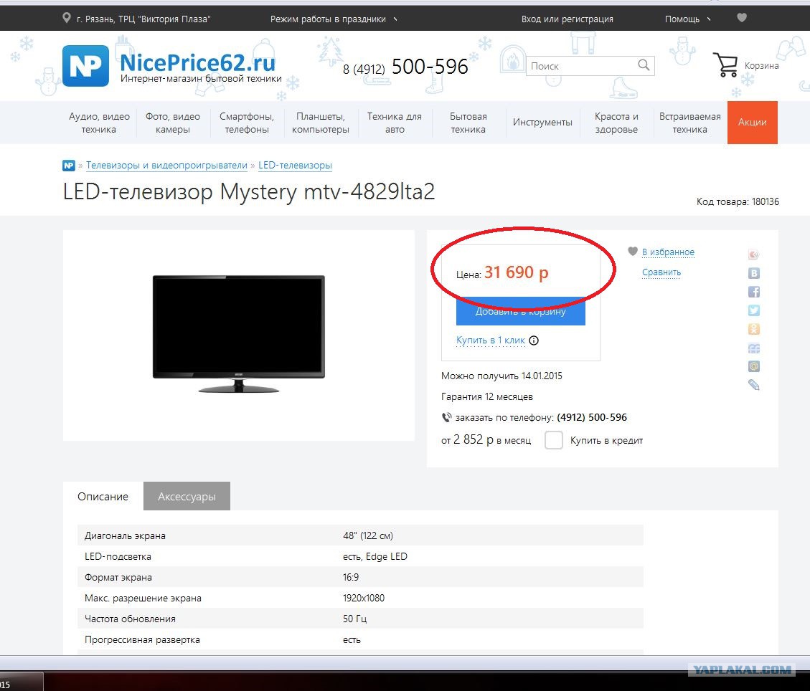Click 'от 2 852 р в месяц' text
Image resolution: width=810 pixels, height=691 pixels.
(x=486, y=439)
